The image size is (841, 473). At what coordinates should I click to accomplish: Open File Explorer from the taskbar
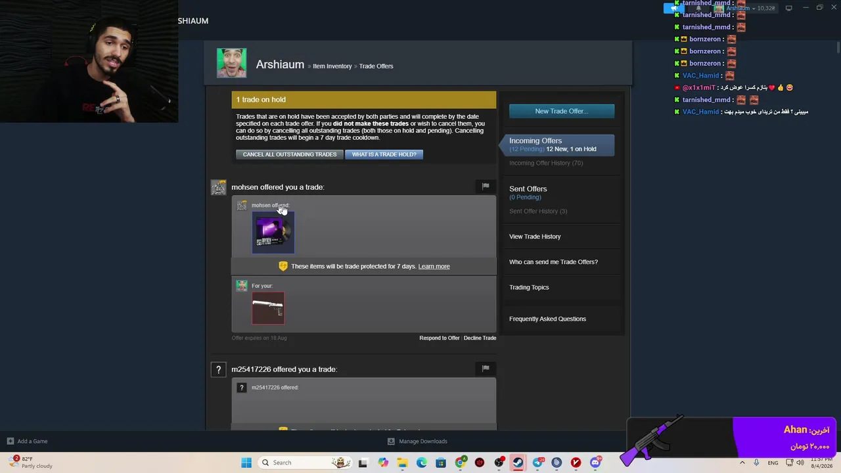[x=402, y=462]
